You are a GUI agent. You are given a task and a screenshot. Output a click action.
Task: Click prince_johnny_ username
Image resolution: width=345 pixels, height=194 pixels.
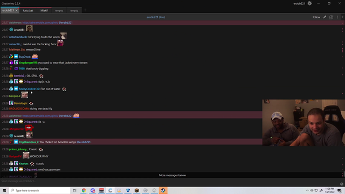[18, 149]
